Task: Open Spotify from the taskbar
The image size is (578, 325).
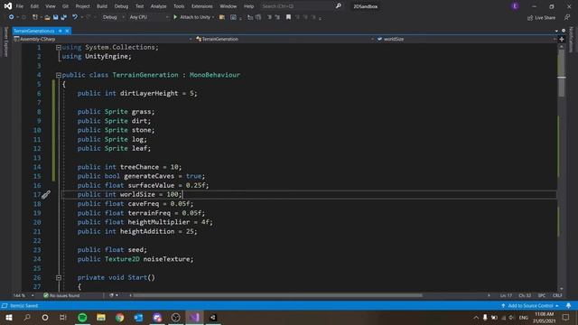Action: tap(82, 317)
